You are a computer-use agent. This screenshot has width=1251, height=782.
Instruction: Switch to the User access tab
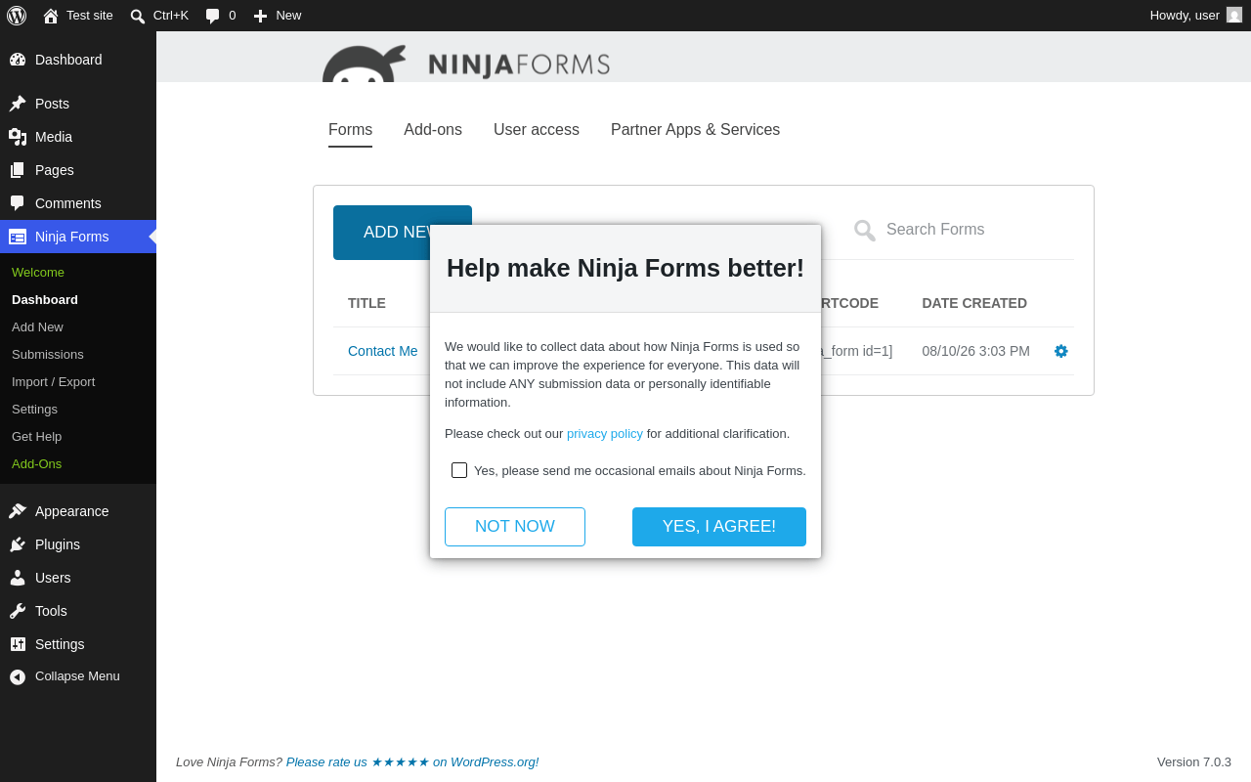coord(537,130)
